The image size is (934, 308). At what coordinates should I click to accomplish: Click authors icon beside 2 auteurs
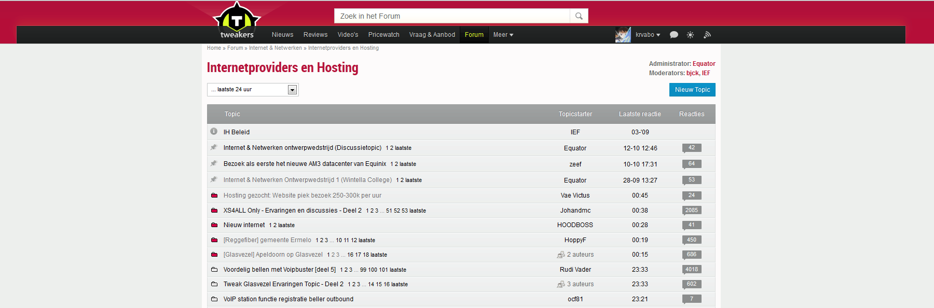[561, 255]
